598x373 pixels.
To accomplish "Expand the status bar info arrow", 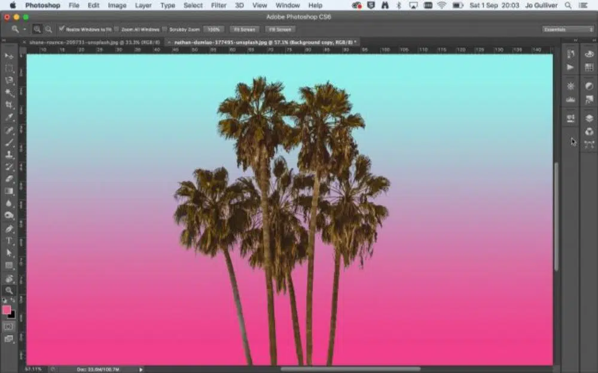I will [141, 369].
